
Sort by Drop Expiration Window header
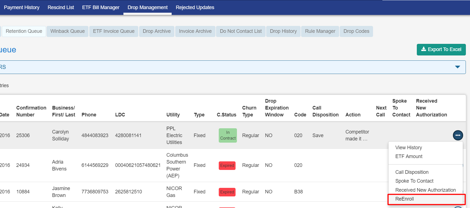pyautogui.click(x=277, y=108)
